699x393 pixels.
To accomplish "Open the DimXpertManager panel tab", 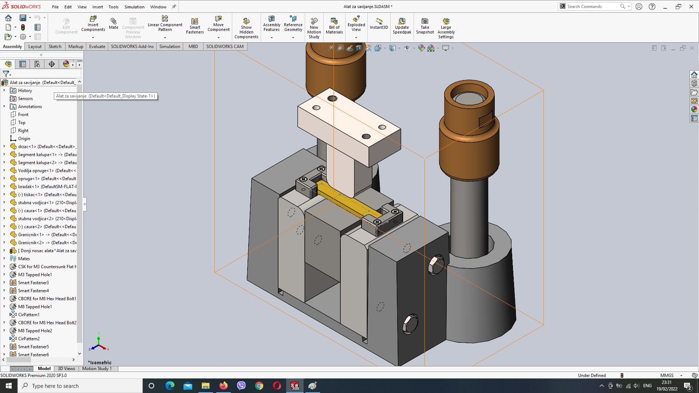I will (x=52, y=64).
